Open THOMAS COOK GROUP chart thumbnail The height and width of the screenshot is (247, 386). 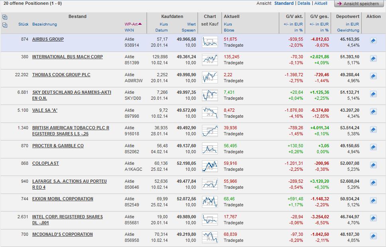pyautogui.click(x=210, y=77)
